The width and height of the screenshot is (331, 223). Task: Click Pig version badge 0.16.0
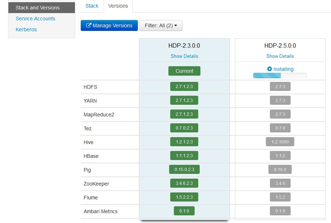coord(280,170)
